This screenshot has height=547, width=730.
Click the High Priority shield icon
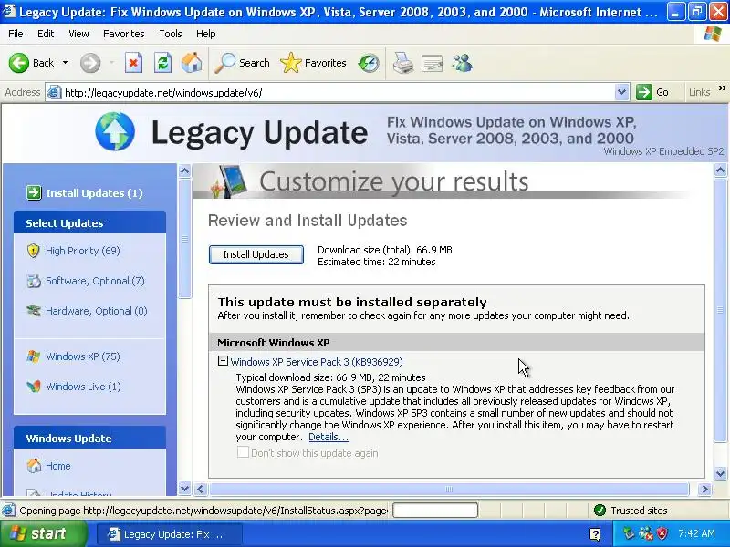point(33,251)
